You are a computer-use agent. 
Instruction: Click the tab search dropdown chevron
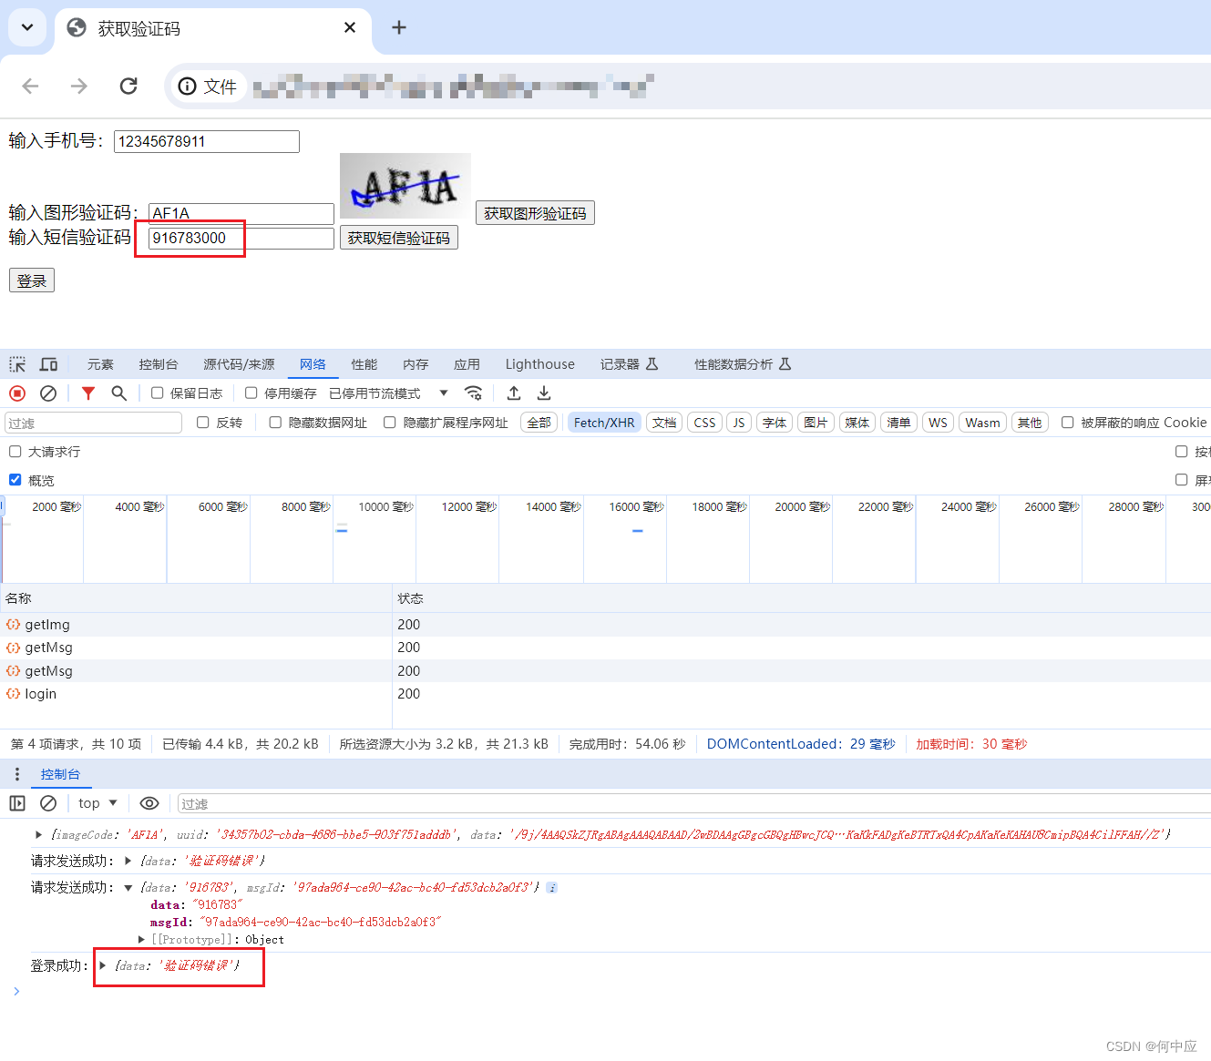[x=27, y=27]
